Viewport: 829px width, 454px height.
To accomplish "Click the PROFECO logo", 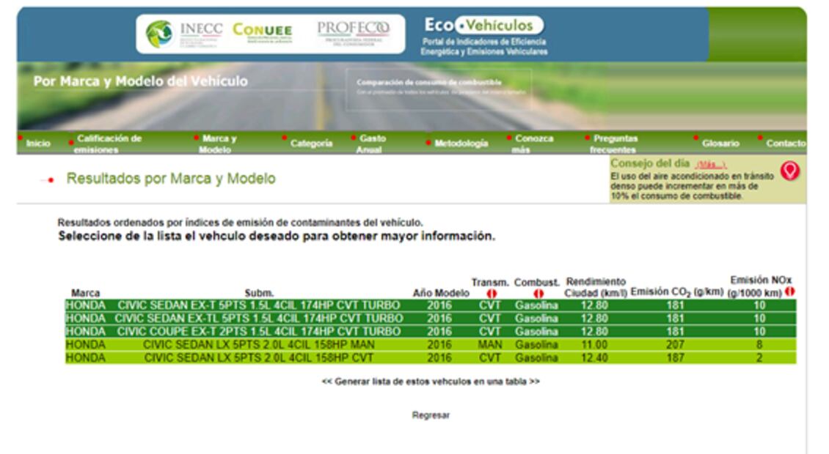I will (353, 32).
